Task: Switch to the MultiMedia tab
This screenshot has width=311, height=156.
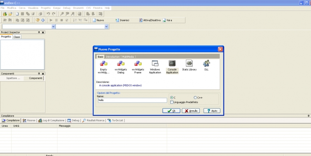Action: pos(128,57)
